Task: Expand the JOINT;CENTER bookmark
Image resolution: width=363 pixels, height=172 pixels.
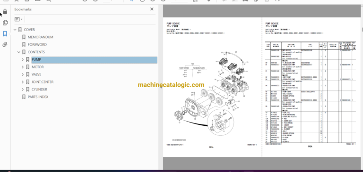Action: click(23, 82)
